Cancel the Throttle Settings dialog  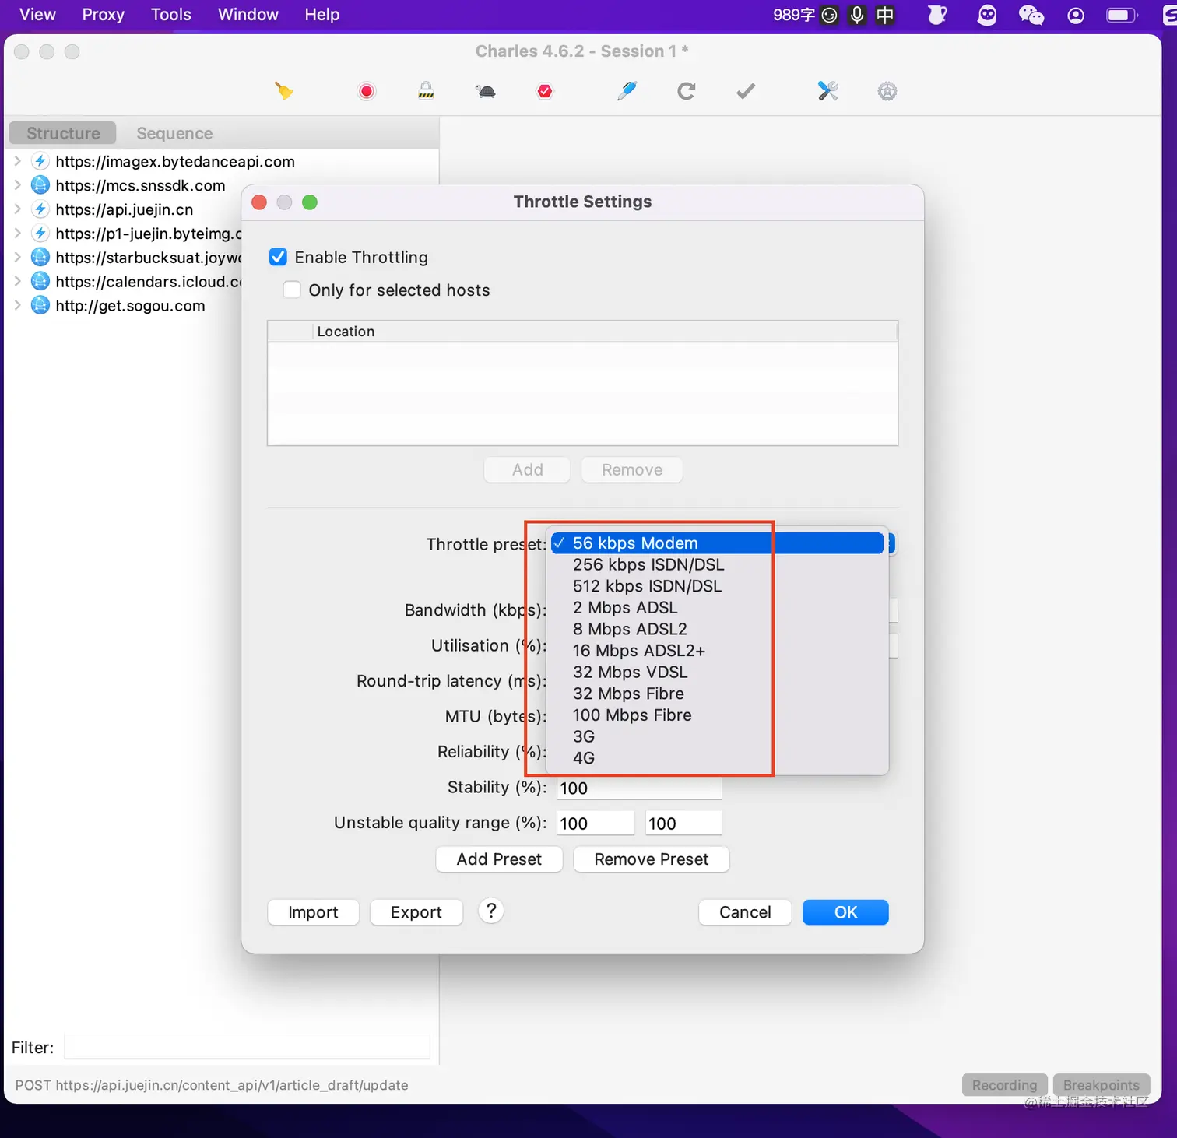click(745, 912)
